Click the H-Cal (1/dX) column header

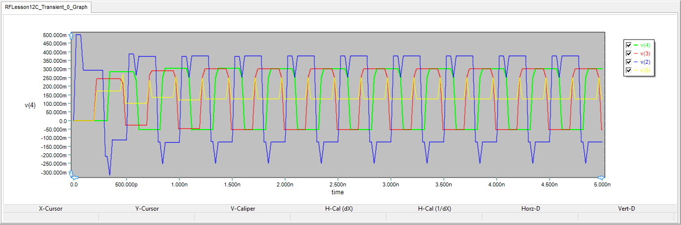pyautogui.click(x=434, y=209)
